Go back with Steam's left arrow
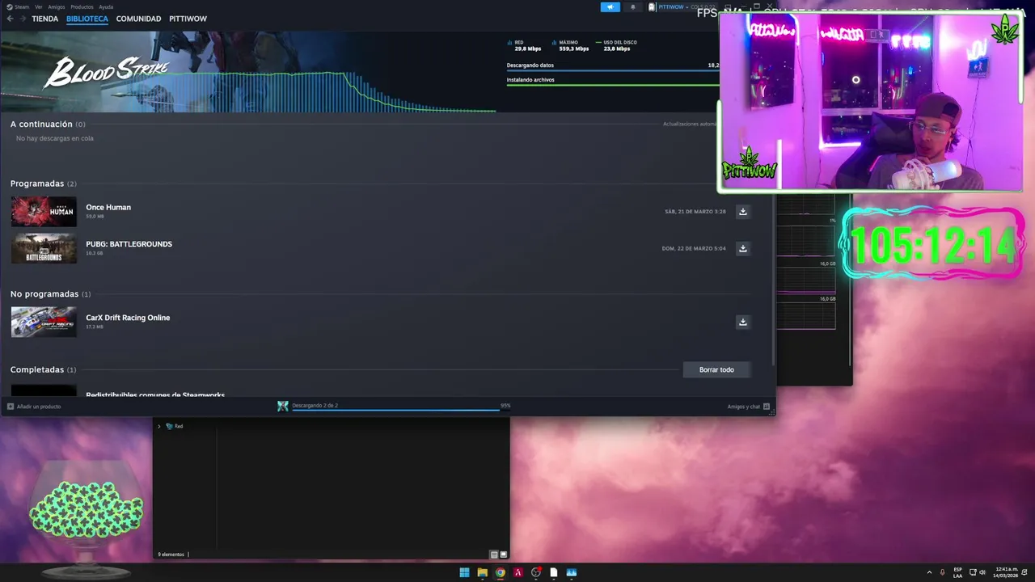 pyautogui.click(x=11, y=19)
